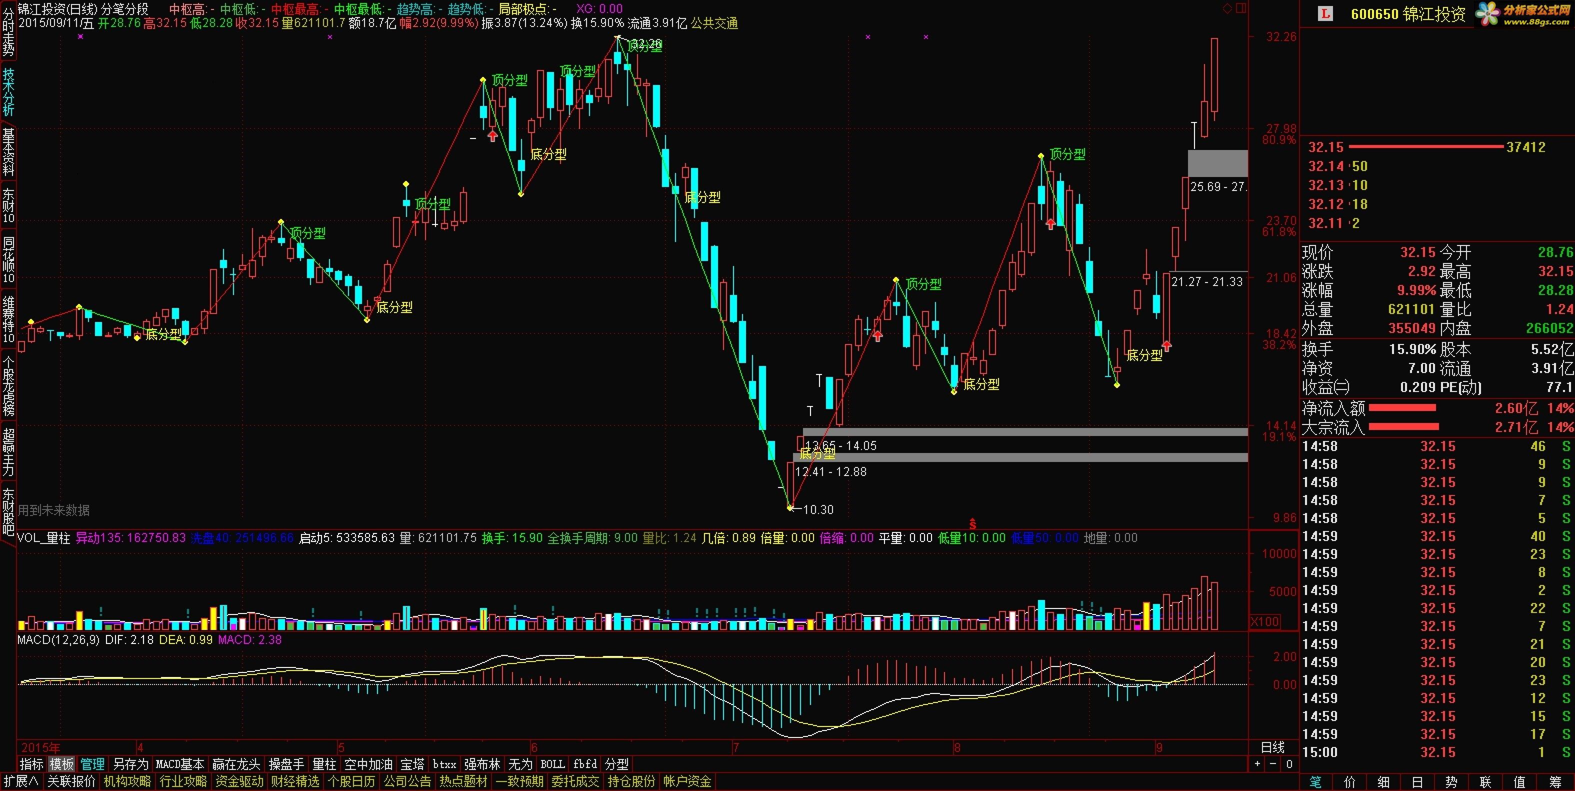The height and width of the screenshot is (791, 1575).
Task: Open the 一致预期 bottom tab
Action: [x=519, y=781]
